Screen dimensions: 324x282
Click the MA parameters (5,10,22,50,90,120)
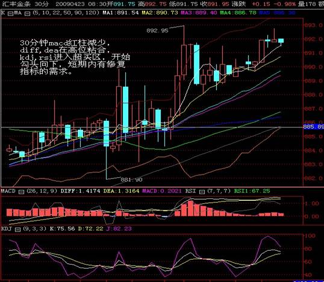pyautogui.click(x=66, y=13)
